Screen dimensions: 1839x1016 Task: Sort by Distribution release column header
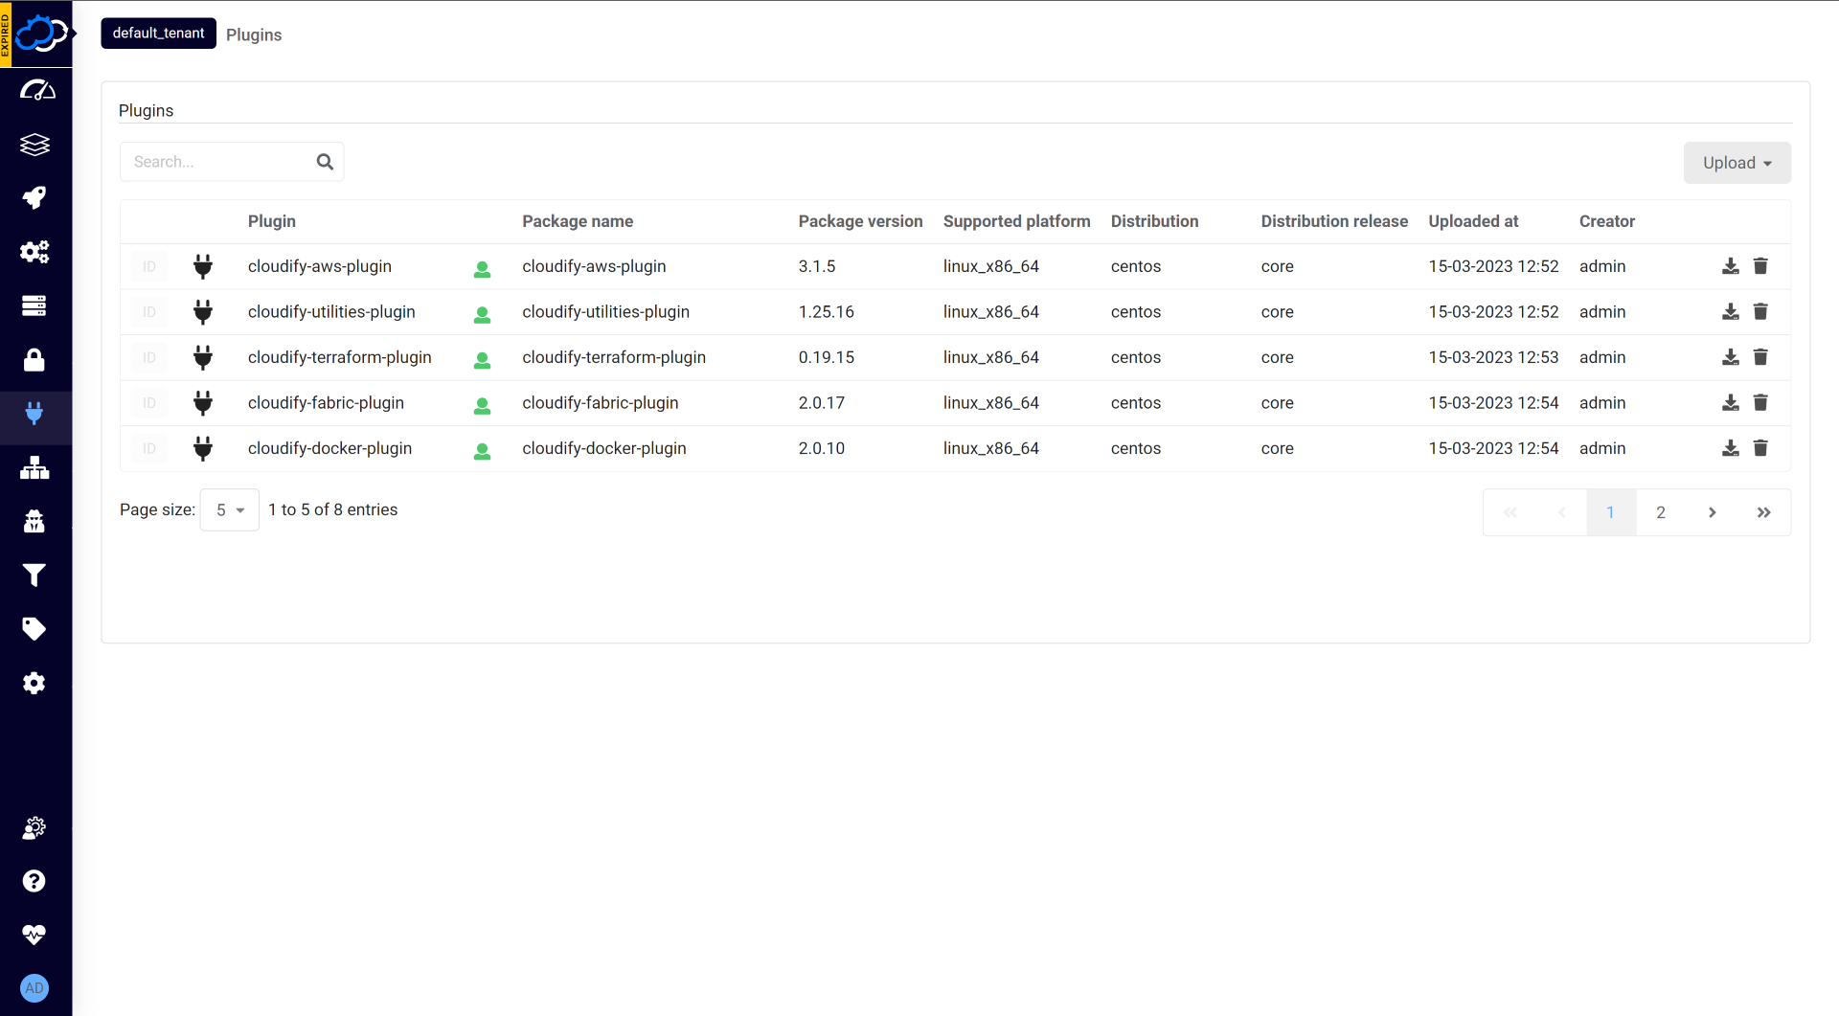pyautogui.click(x=1334, y=221)
